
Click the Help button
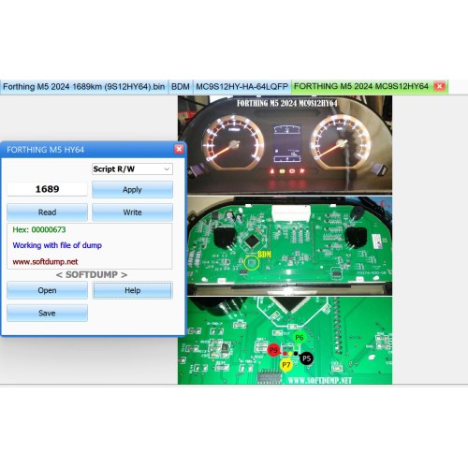pos(132,290)
